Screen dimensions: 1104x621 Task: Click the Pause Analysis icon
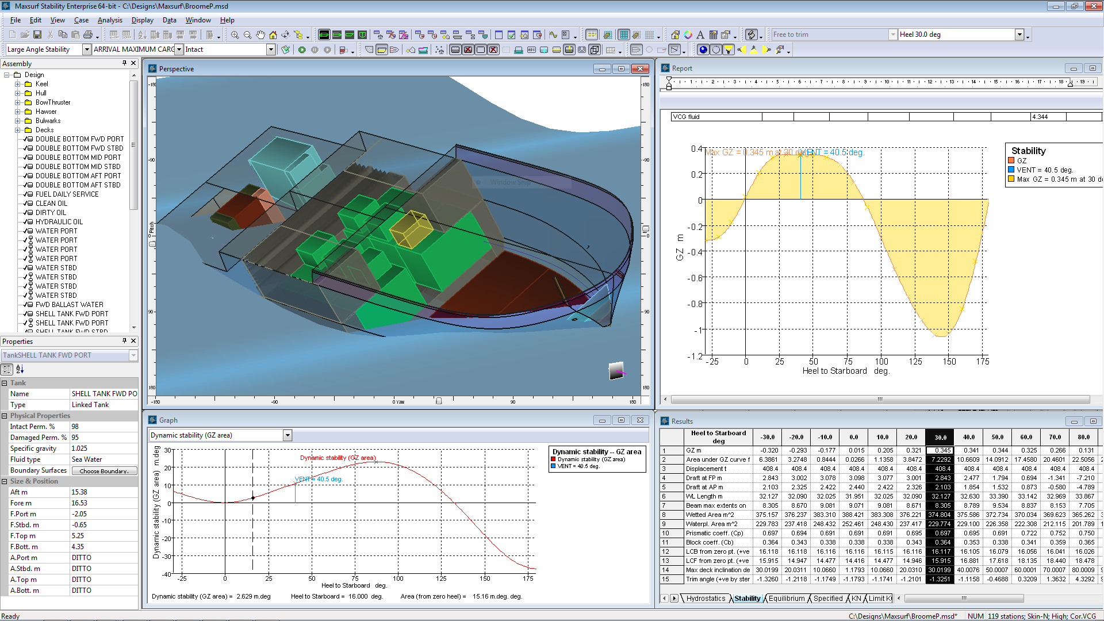tap(315, 50)
